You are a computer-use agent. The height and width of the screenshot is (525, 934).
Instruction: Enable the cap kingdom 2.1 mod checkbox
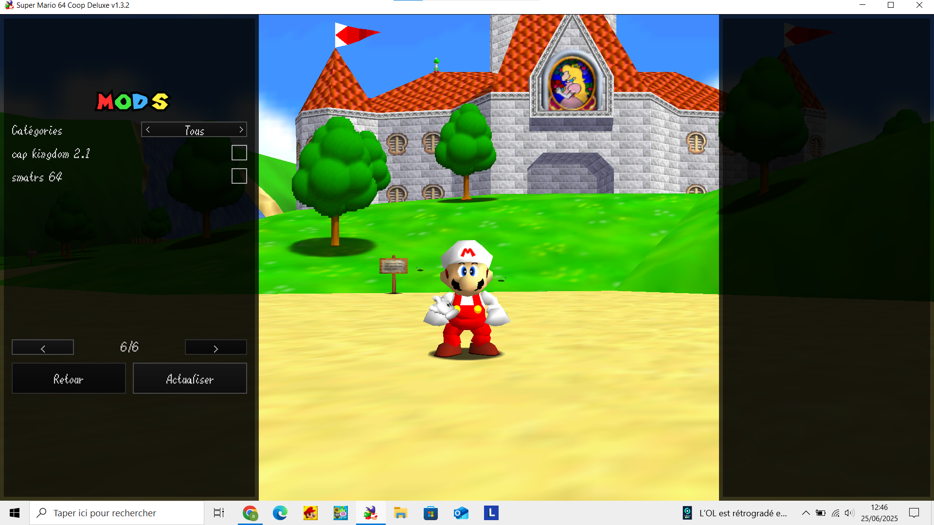(239, 153)
